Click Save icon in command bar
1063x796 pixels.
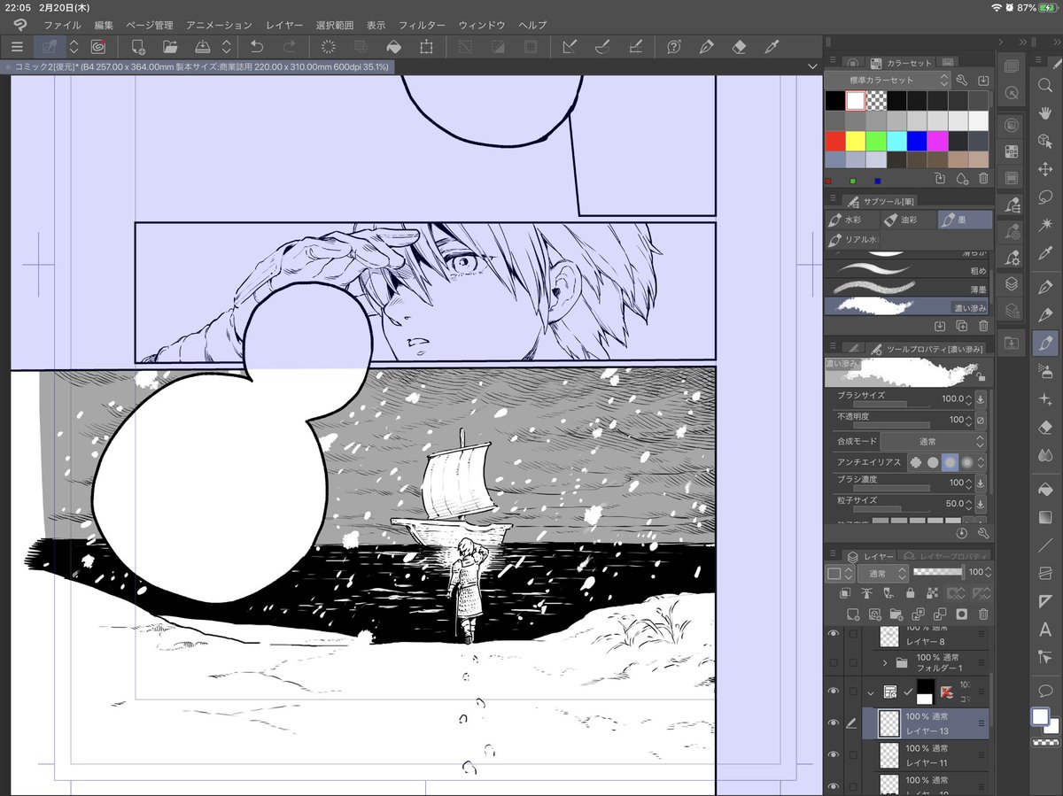[x=201, y=47]
